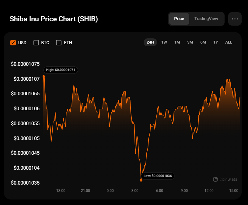Click the High price marker label
The width and height of the screenshot is (248, 205).
61,70
